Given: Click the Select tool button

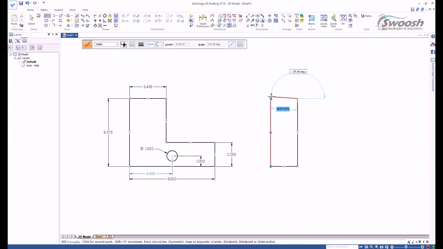Looking at the screenshot, I should (31, 20).
